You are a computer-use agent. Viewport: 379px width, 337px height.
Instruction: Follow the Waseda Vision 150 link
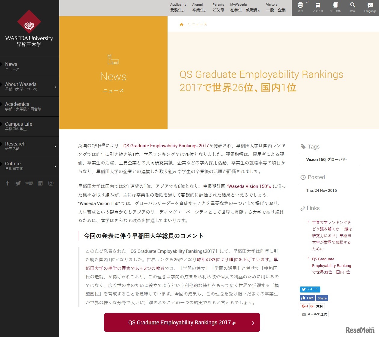point(248,186)
